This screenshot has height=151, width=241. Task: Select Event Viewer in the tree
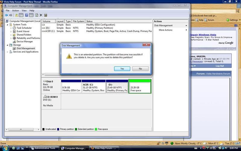23,31
